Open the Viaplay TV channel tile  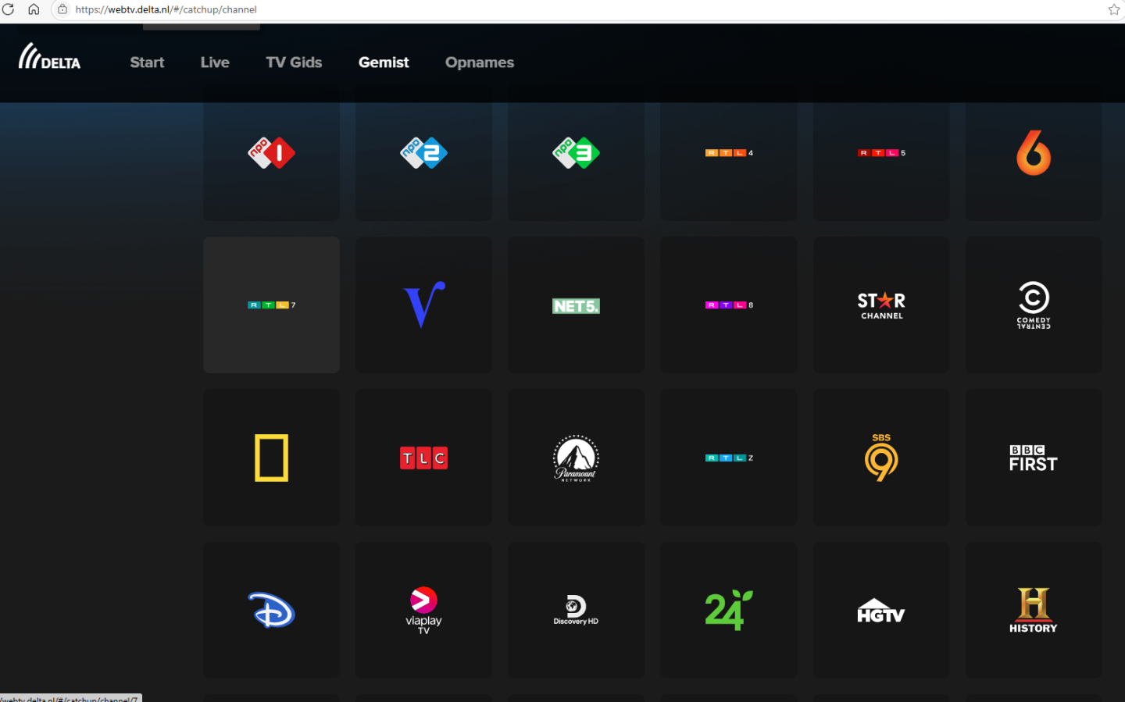pos(423,610)
